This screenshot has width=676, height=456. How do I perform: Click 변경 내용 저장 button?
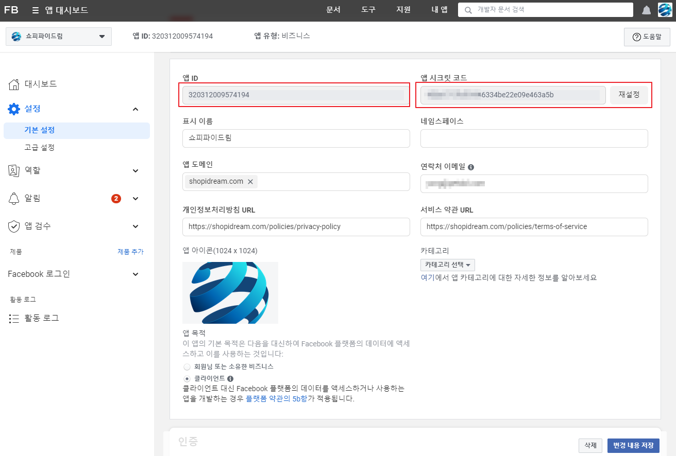633,446
